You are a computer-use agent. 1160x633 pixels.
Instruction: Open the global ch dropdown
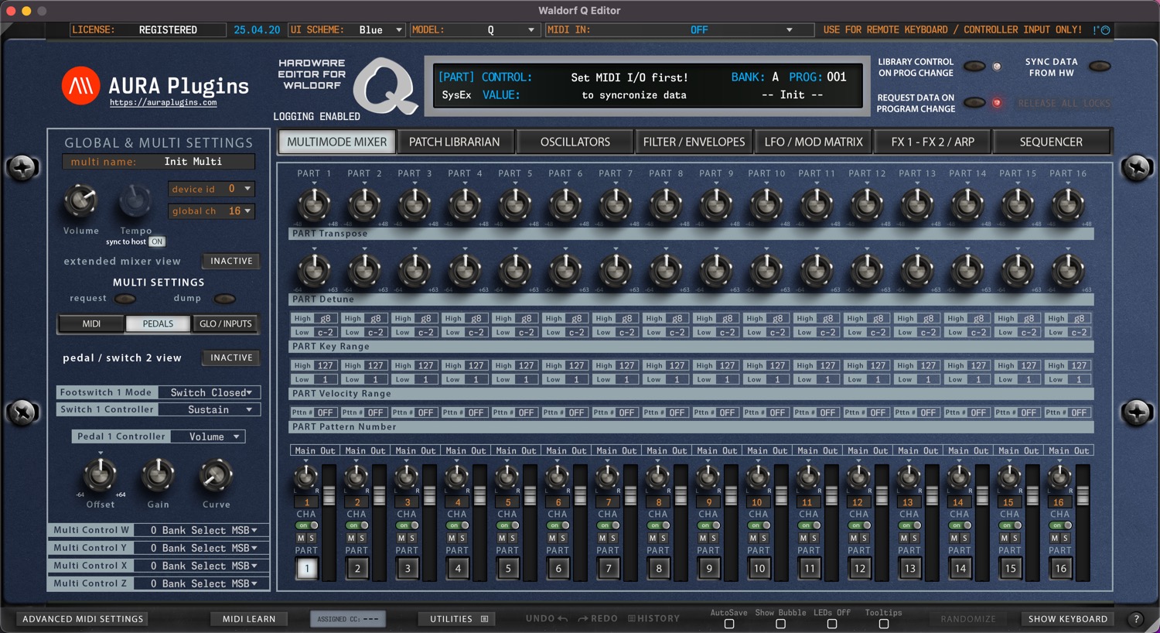point(212,211)
